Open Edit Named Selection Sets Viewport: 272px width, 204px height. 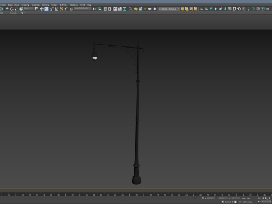(71, 9)
